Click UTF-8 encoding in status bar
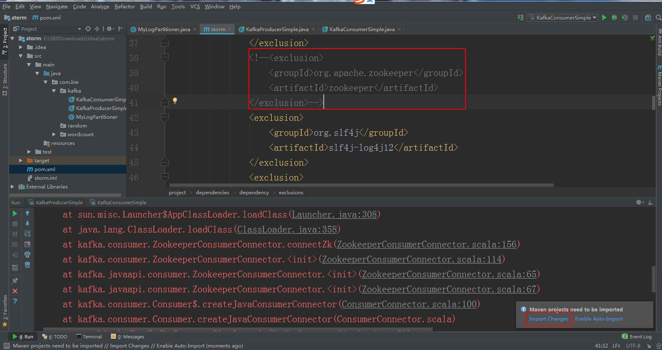Image resolution: width=662 pixels, height=350 pixels. (x=633, y=345)
